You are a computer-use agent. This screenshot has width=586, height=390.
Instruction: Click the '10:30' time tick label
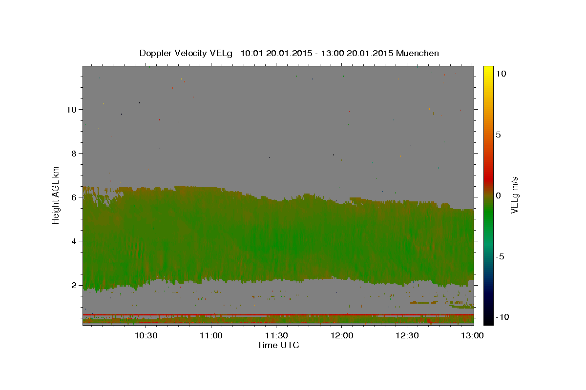pyautogui.click(x=146, y=336)
